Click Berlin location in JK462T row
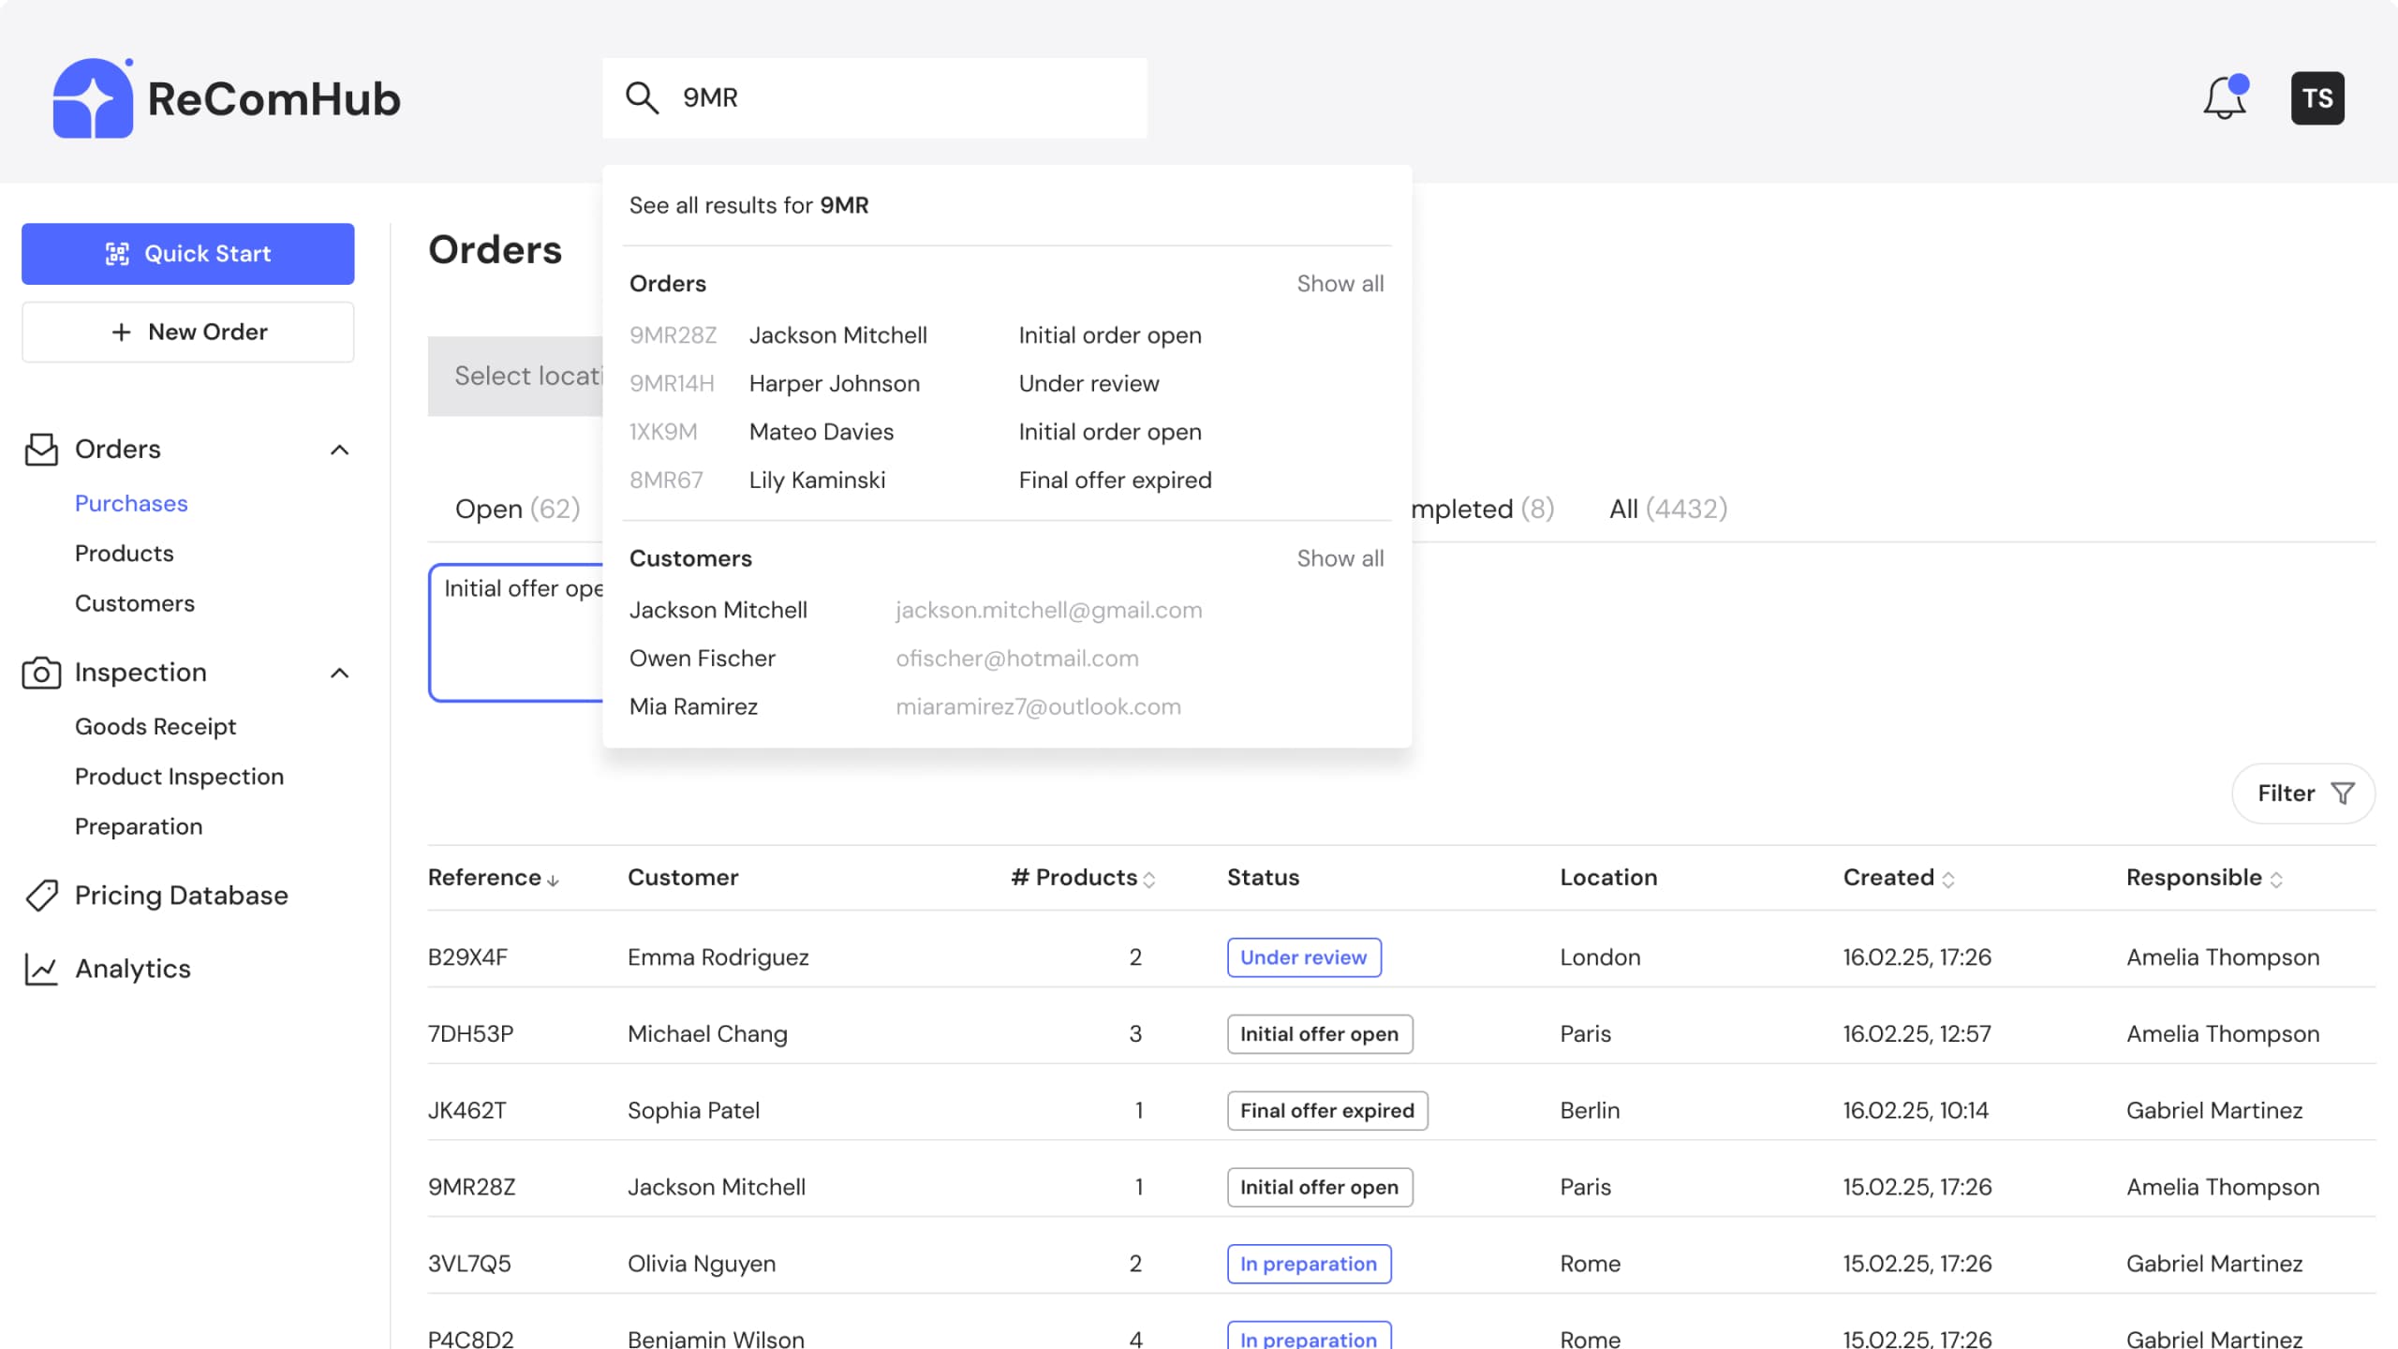The width and height of the screenshot is (2398, 1349). coord(1590,1111)
